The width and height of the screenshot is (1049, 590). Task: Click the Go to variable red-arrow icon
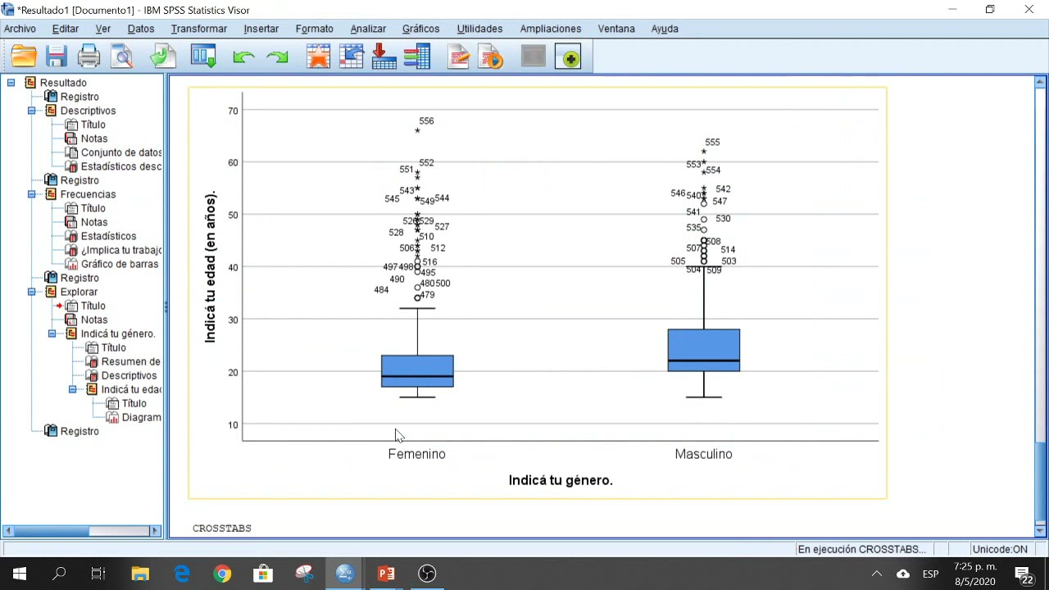click(384, 57)
